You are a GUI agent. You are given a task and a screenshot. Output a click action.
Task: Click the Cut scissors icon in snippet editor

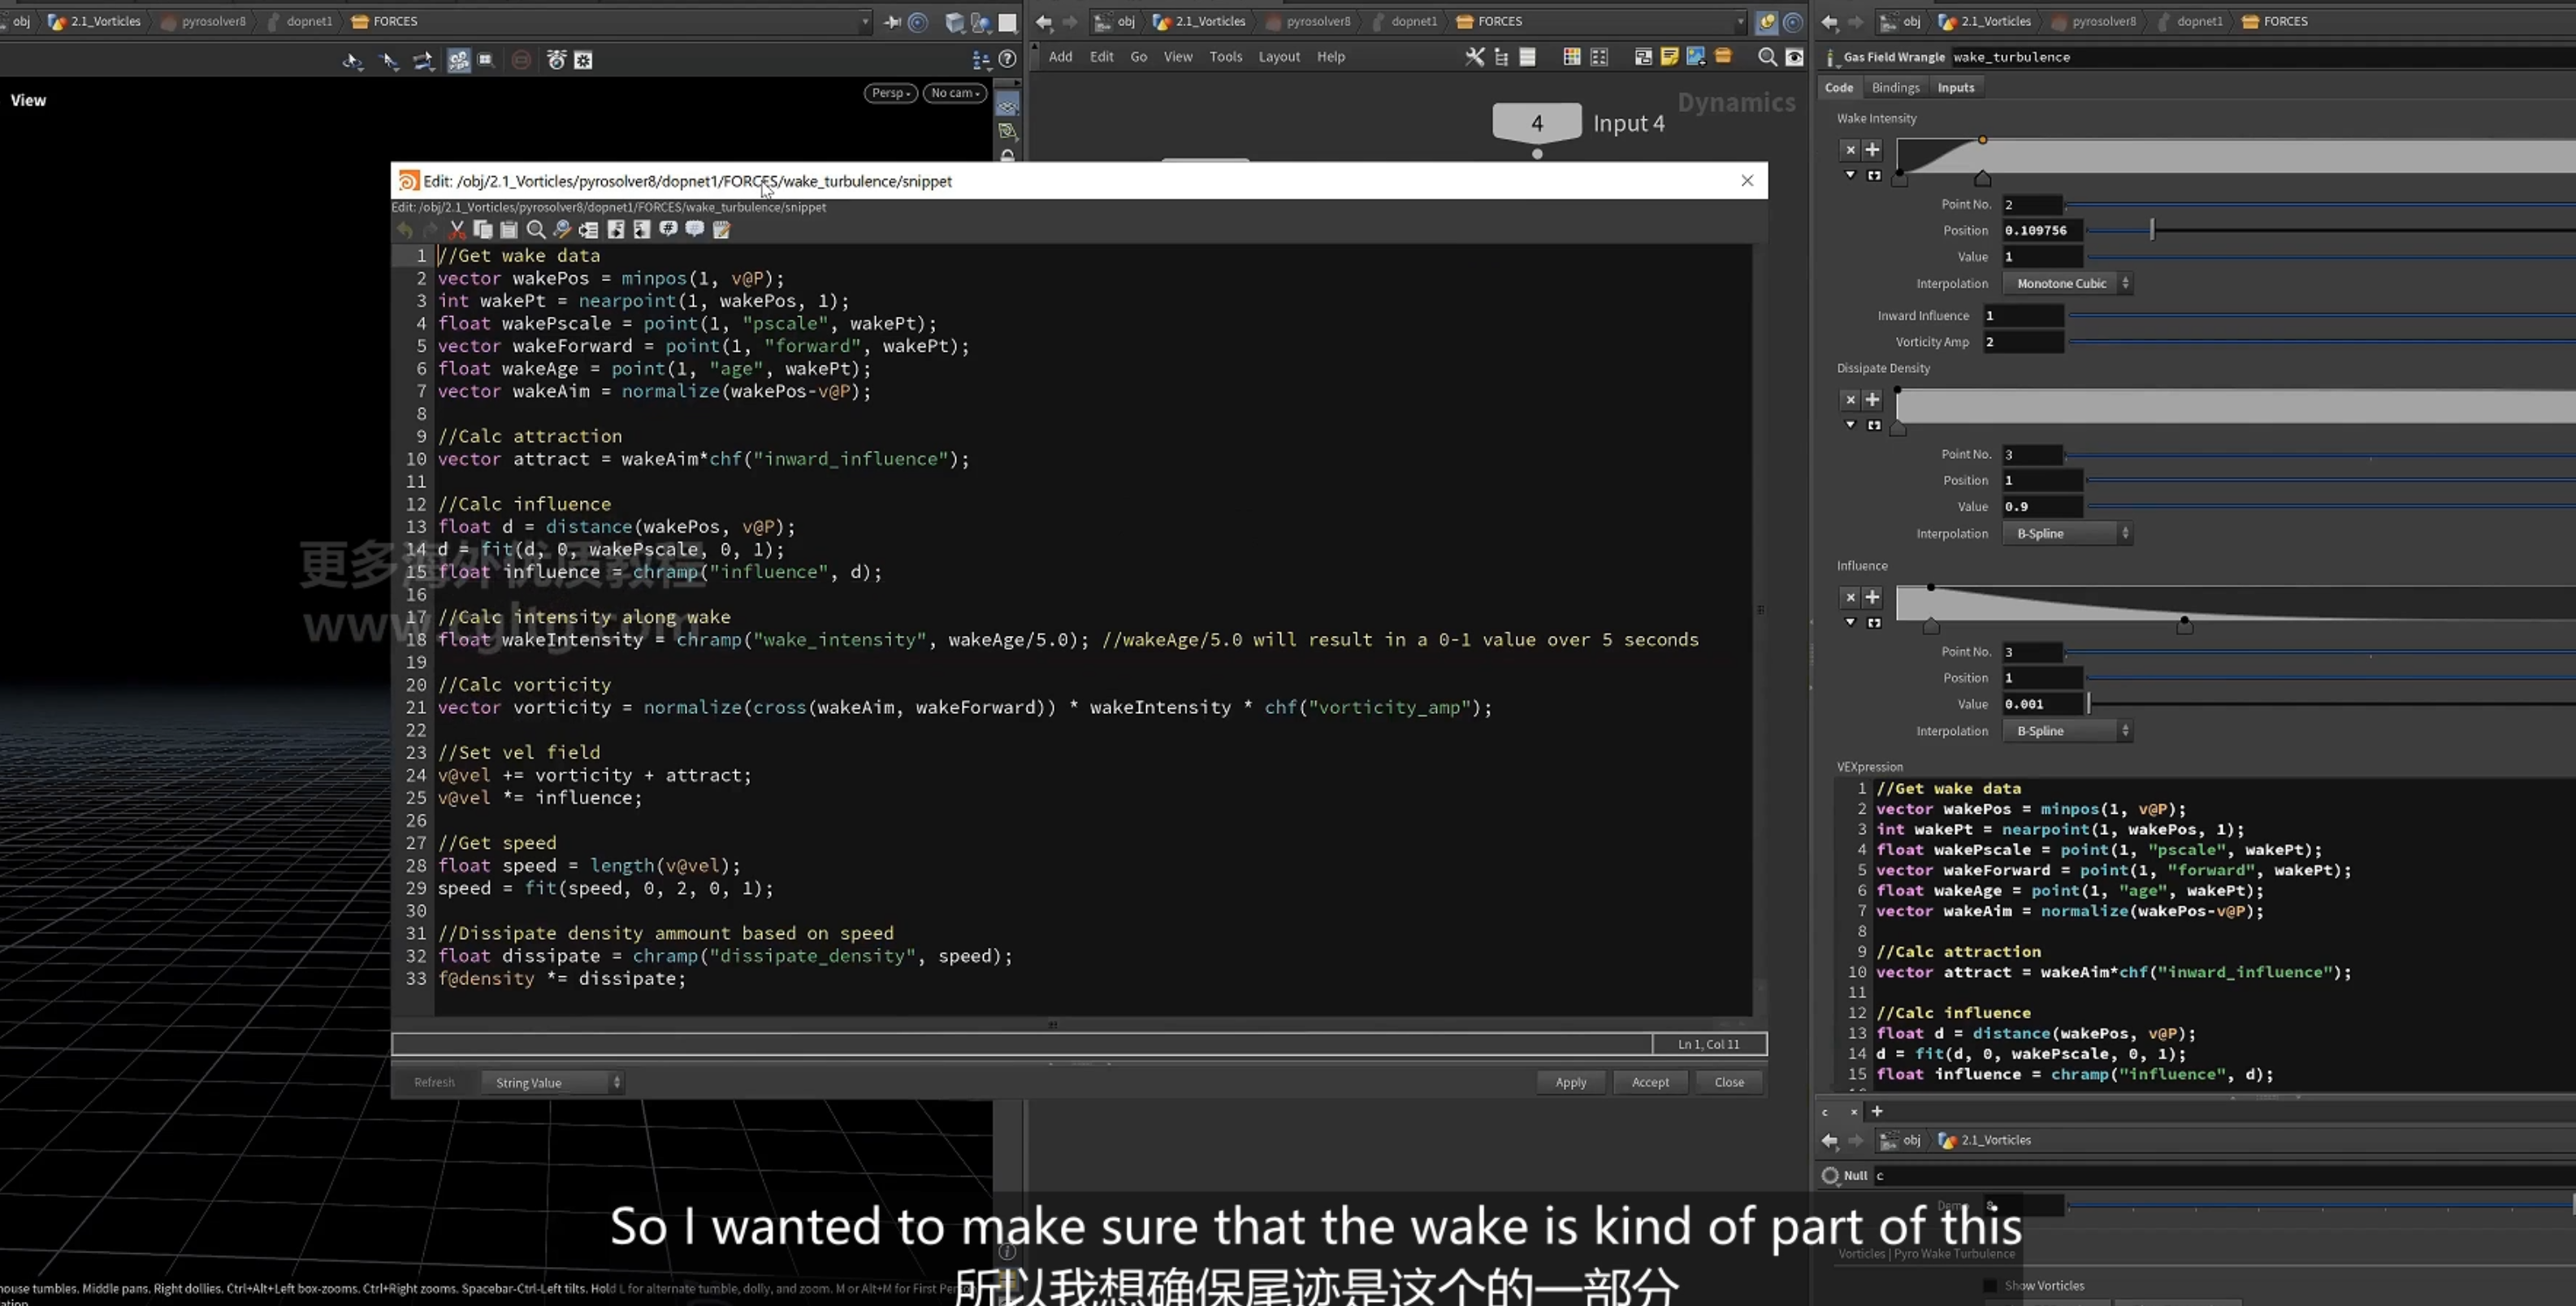457,230
